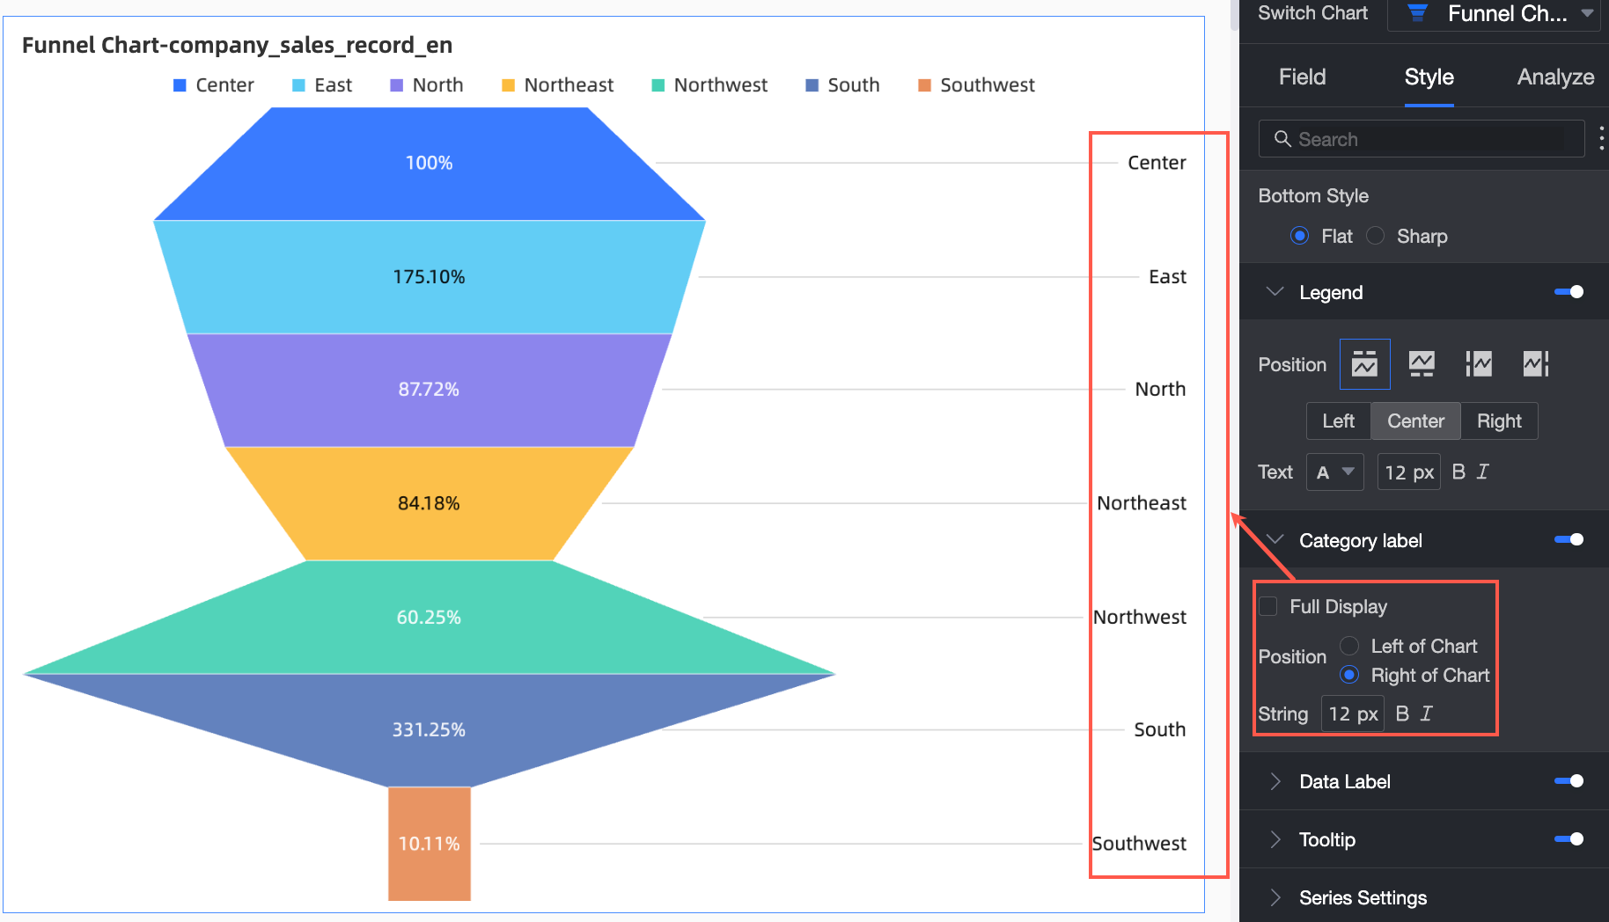
Task: Toggle bold for legend text
Action: 1458,472
